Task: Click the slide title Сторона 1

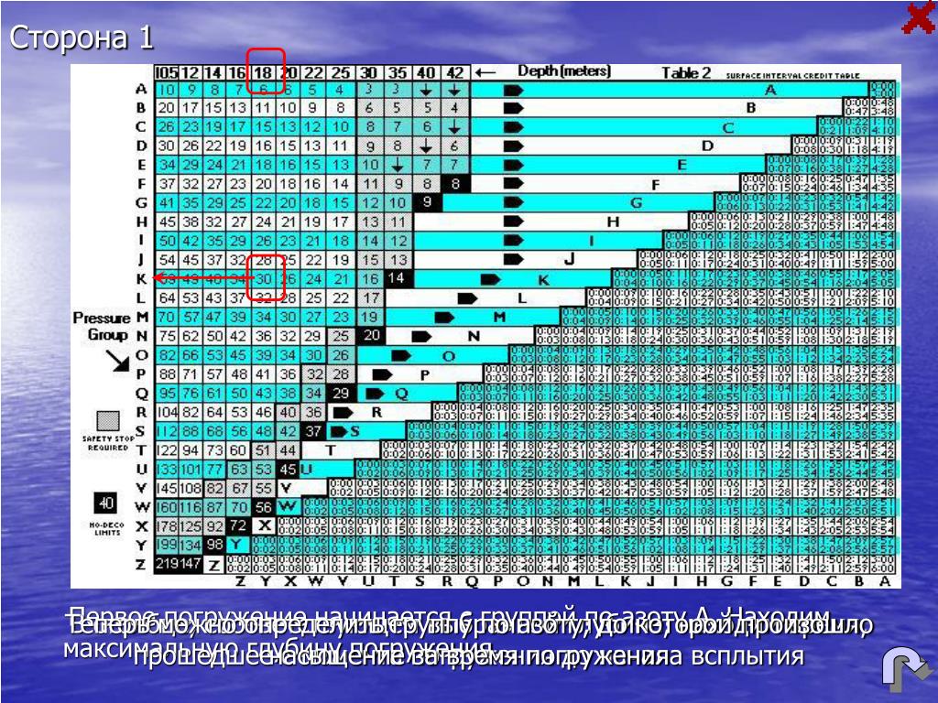Action: [82, 38]
